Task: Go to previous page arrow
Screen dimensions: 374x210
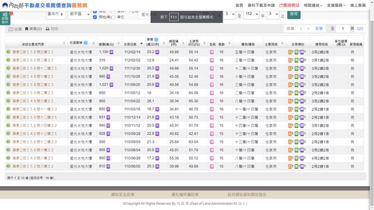Action: 301,29
